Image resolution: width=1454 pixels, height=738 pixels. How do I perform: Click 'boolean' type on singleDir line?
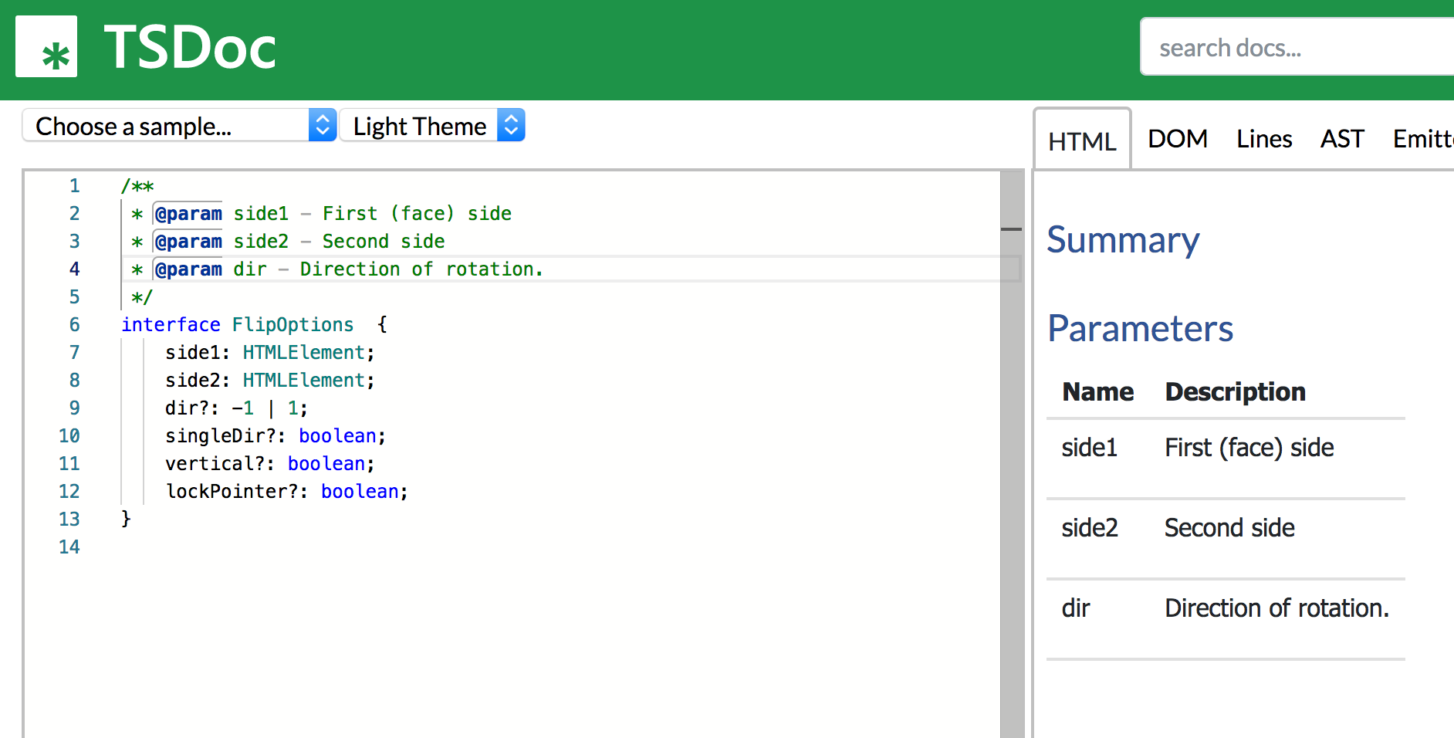tap(337, 436)
